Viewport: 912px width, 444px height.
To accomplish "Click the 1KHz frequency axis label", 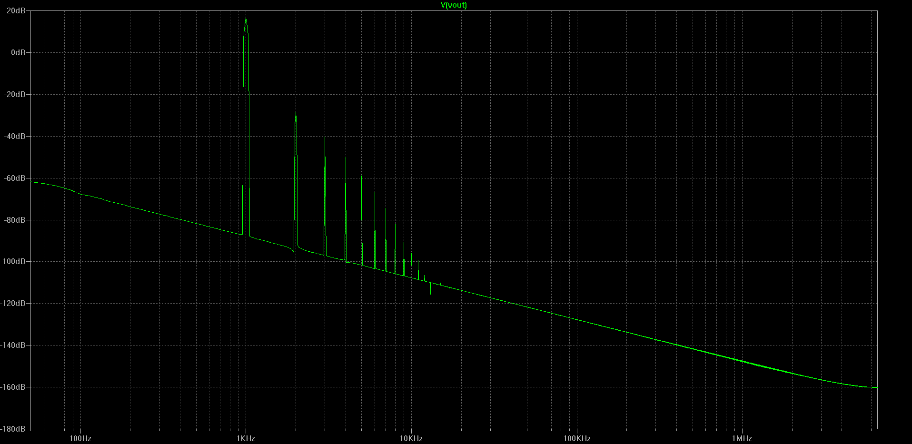I will tap(246, 438).
